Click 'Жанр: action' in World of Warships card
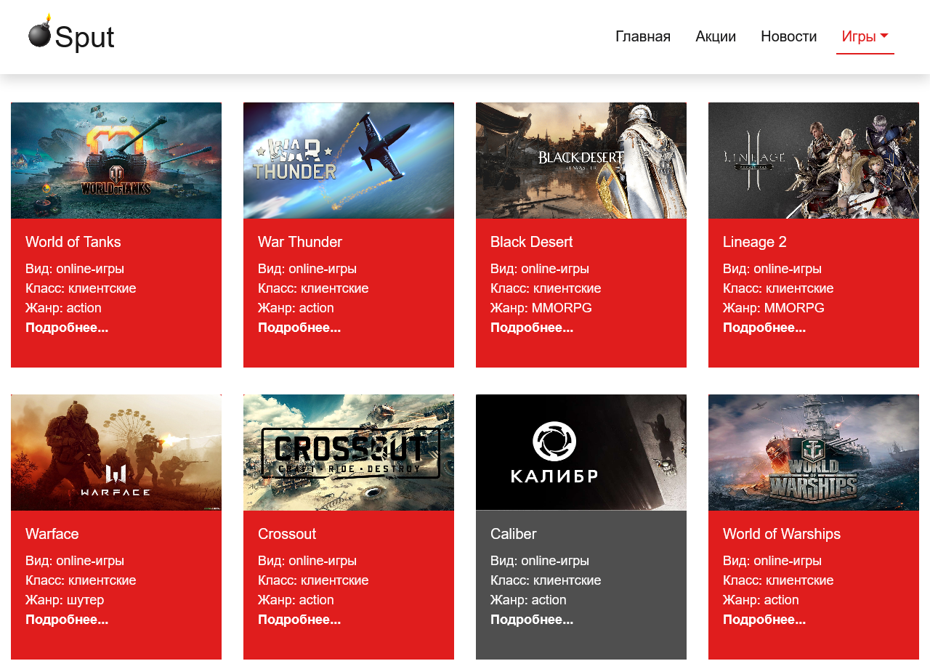 tap(761, 600)
